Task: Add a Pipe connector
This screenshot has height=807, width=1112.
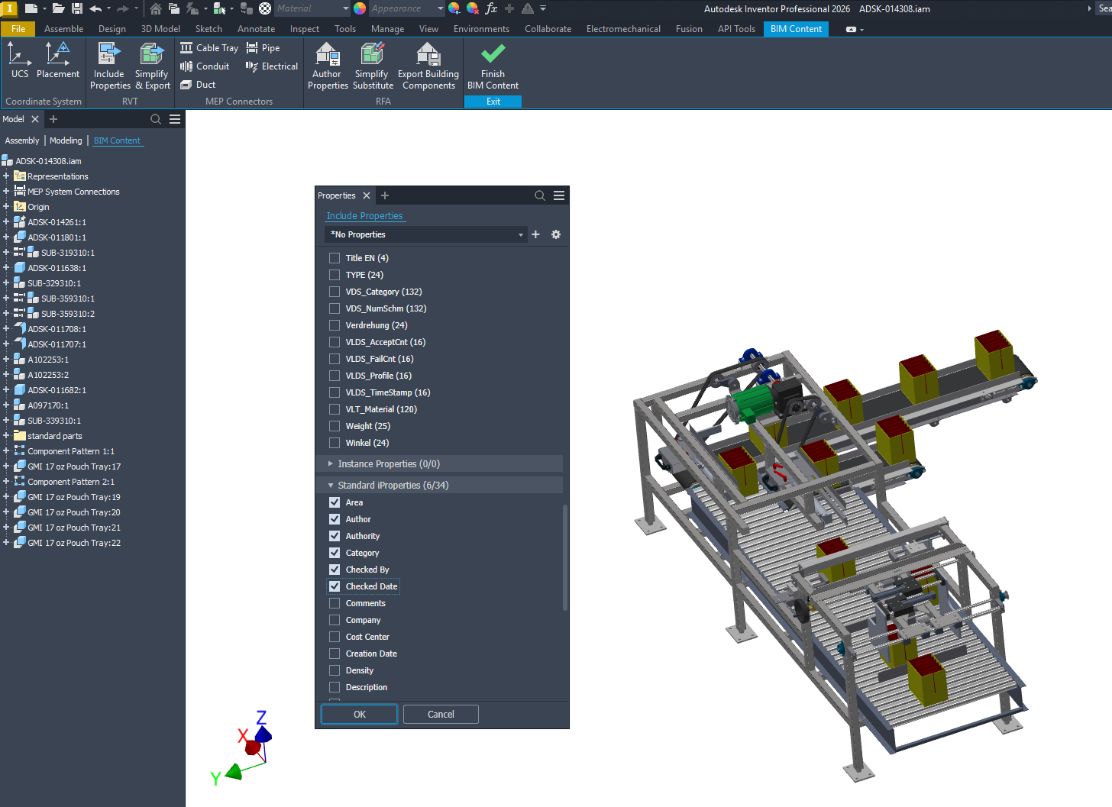Action: point(263,48)
